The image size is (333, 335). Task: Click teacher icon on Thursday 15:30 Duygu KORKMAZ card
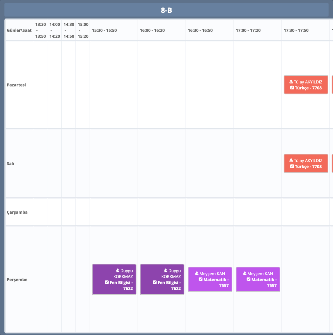118,271
